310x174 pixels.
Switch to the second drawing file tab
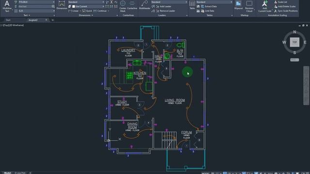33,20
